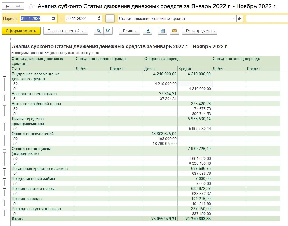Click the start date field 01.01.2022
This screenshot has width=288, height=226.
point(35,18)
